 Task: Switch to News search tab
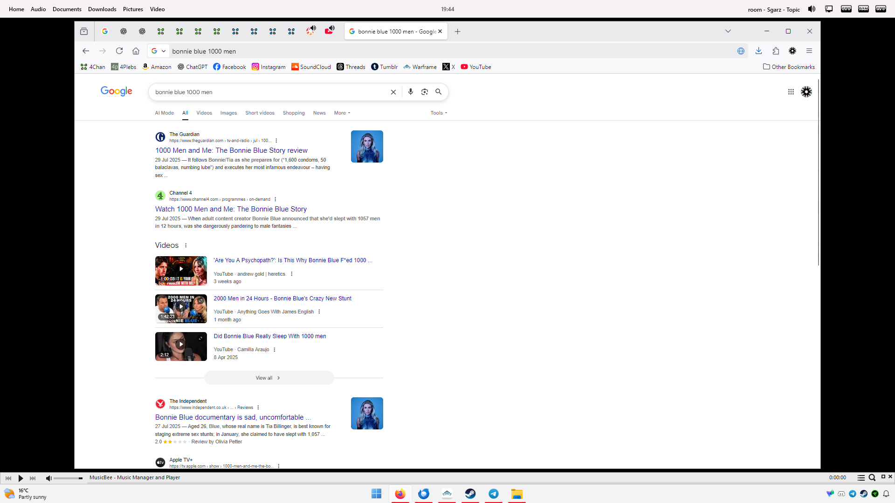pyautogui.click(x=319, y=113)
